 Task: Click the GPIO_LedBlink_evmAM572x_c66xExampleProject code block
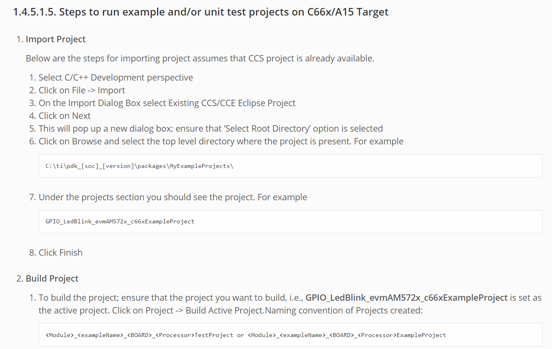tap(290, 221)
